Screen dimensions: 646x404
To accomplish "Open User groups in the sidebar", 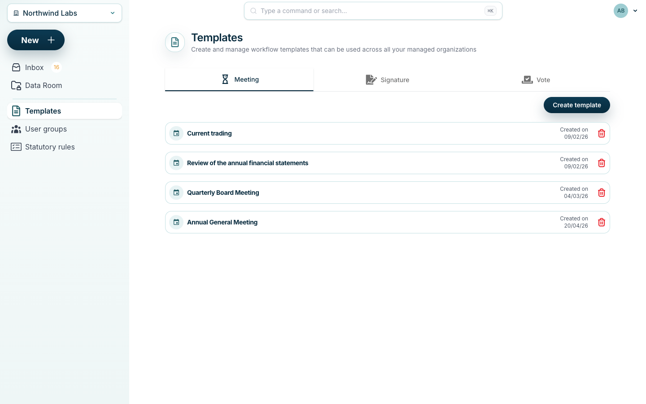I will [x=65, y=129].
